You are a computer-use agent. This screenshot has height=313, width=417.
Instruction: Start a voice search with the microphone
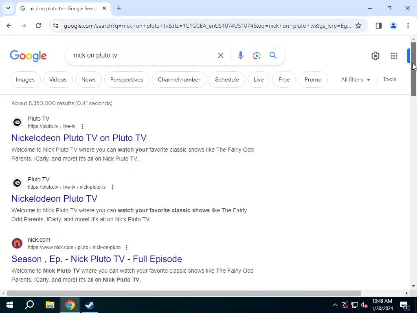[x=240, y=55]
